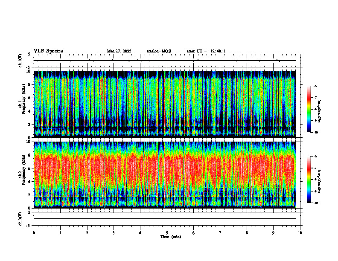338x261 pixels.
Task: Click the ch.3 voltage waveform trace
Action: click(x=165, y=219)
